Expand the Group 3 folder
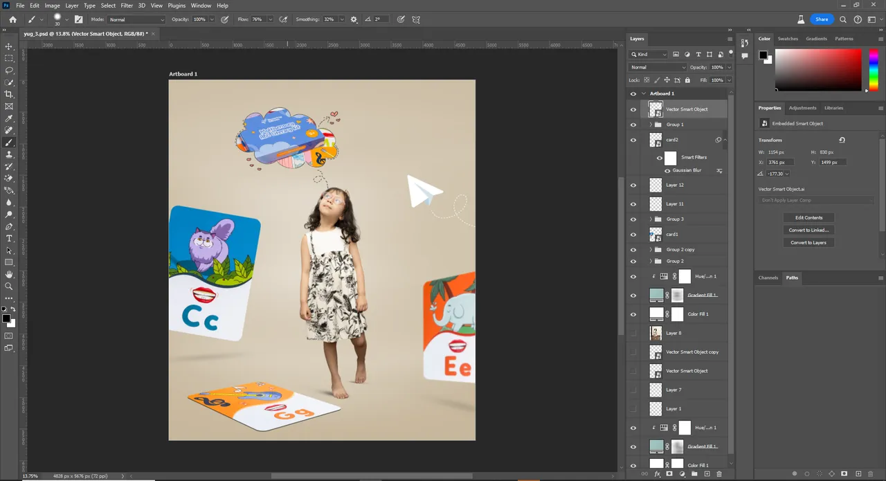This screenshot has height=481, width=886. [x=651, y=219]
